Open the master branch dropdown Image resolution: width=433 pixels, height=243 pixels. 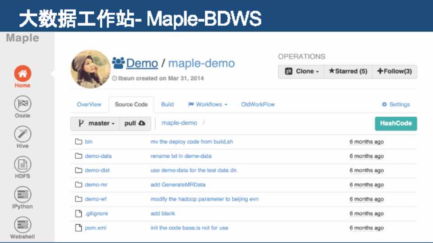click(x=95, y=123)
